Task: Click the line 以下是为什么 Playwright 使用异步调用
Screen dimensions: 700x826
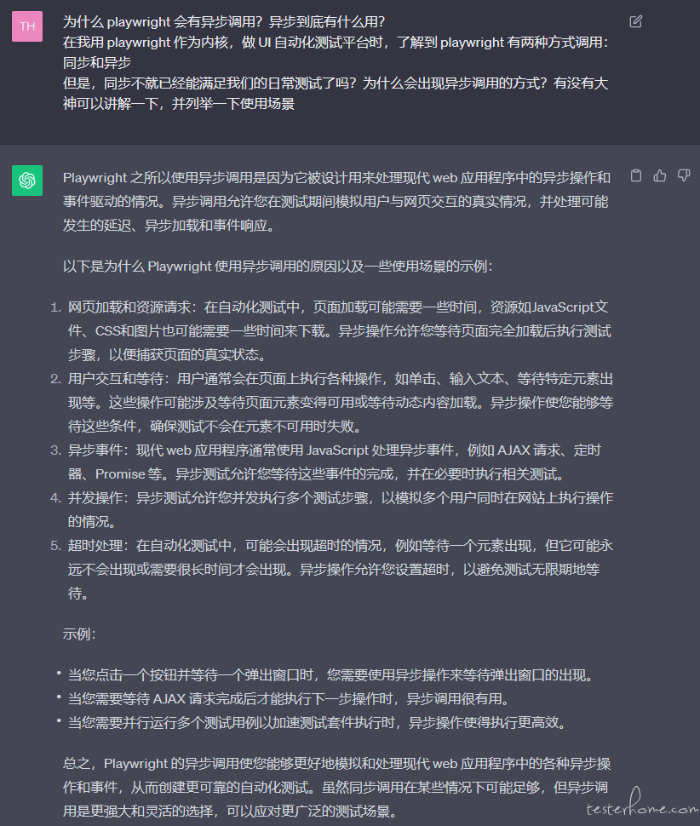Action: pos(278,266)
